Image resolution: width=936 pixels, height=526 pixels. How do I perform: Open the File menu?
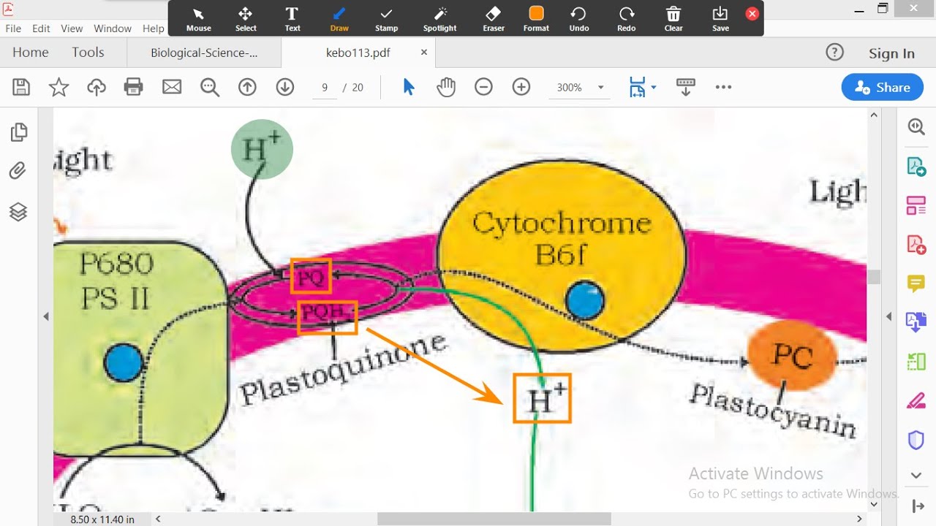pos(13,28)
